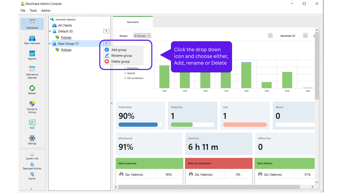The width and height of the screenshot is (343, 193).
Task: Select All Clients in the tree
Action: pyautogui.click(x=65, y=25)
